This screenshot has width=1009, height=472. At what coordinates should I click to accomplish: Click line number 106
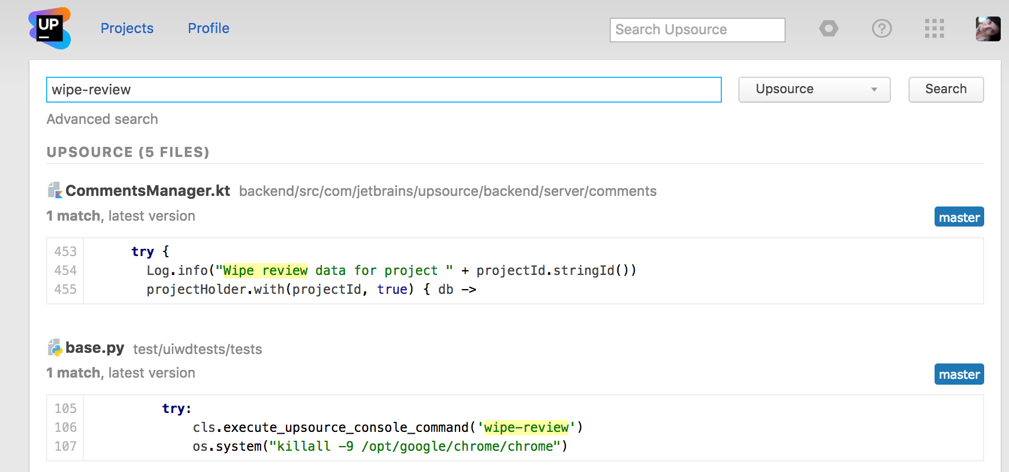click(x=66, y=428)
